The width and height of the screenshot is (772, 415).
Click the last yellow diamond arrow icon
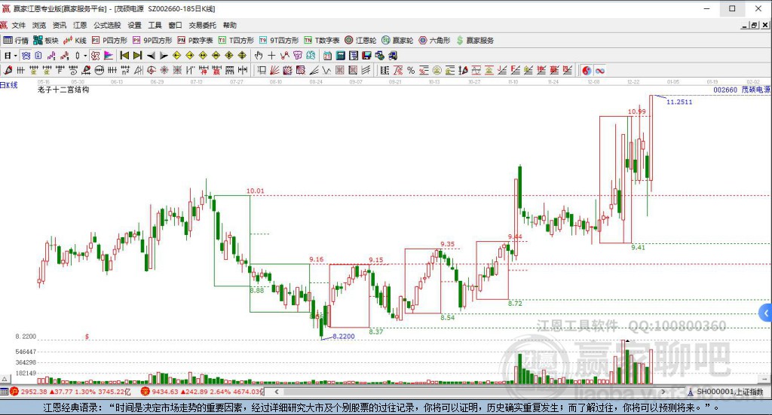[x=242, y=56]
